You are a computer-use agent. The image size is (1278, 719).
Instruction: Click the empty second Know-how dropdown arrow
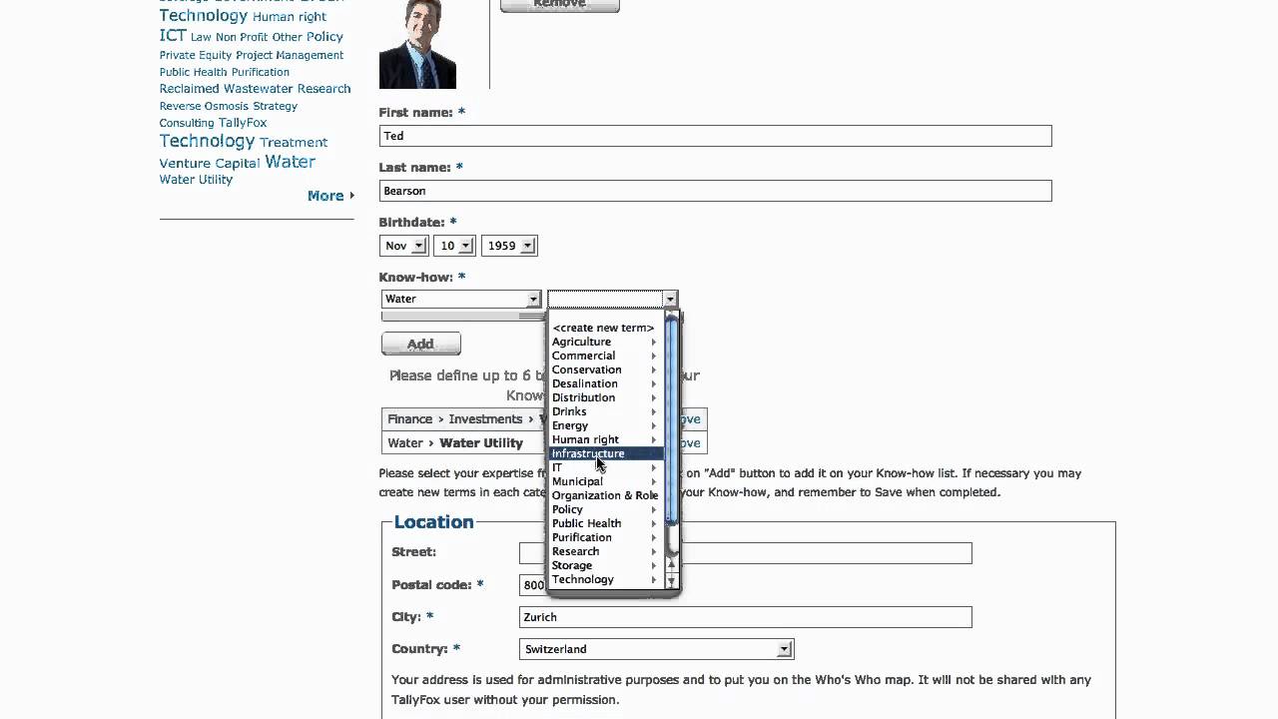(670, 299)
